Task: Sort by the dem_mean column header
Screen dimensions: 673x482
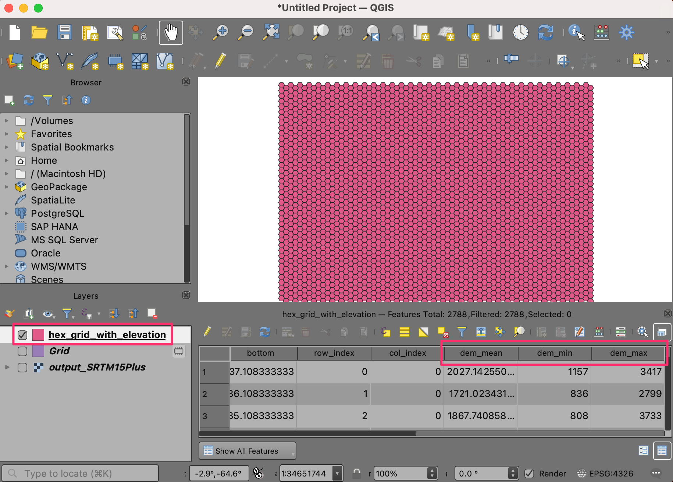Action: tap(481, 353)
